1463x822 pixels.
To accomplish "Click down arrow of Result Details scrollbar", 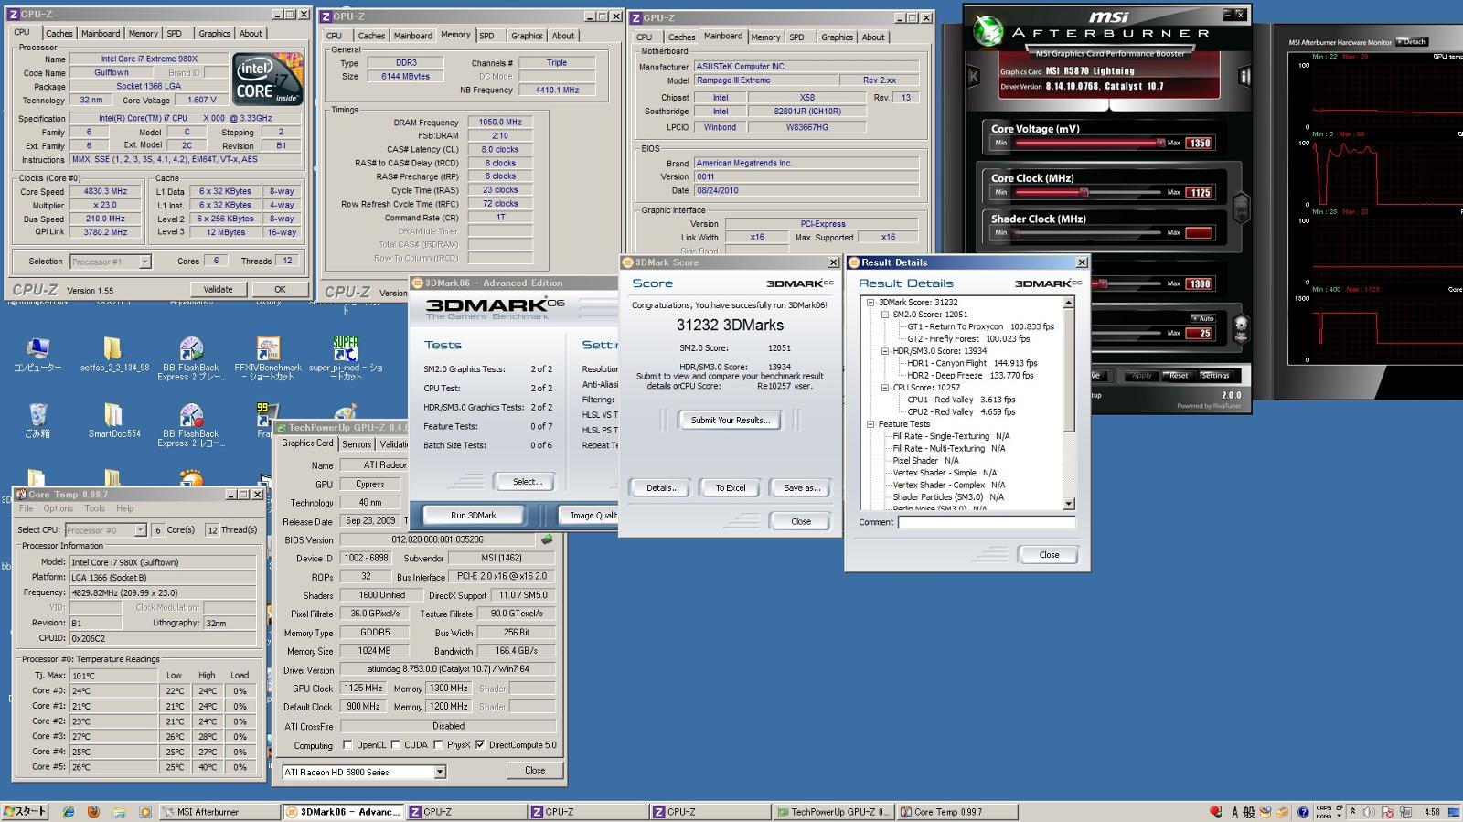I will tap(1069, 504).
